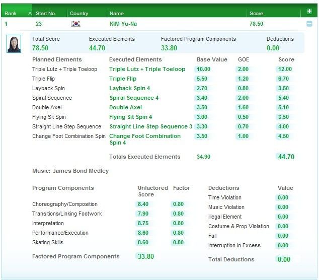This screenshot has width=319, height=280.
Task: Click the Performance/Execution label
Action: [x=60, y=233]
